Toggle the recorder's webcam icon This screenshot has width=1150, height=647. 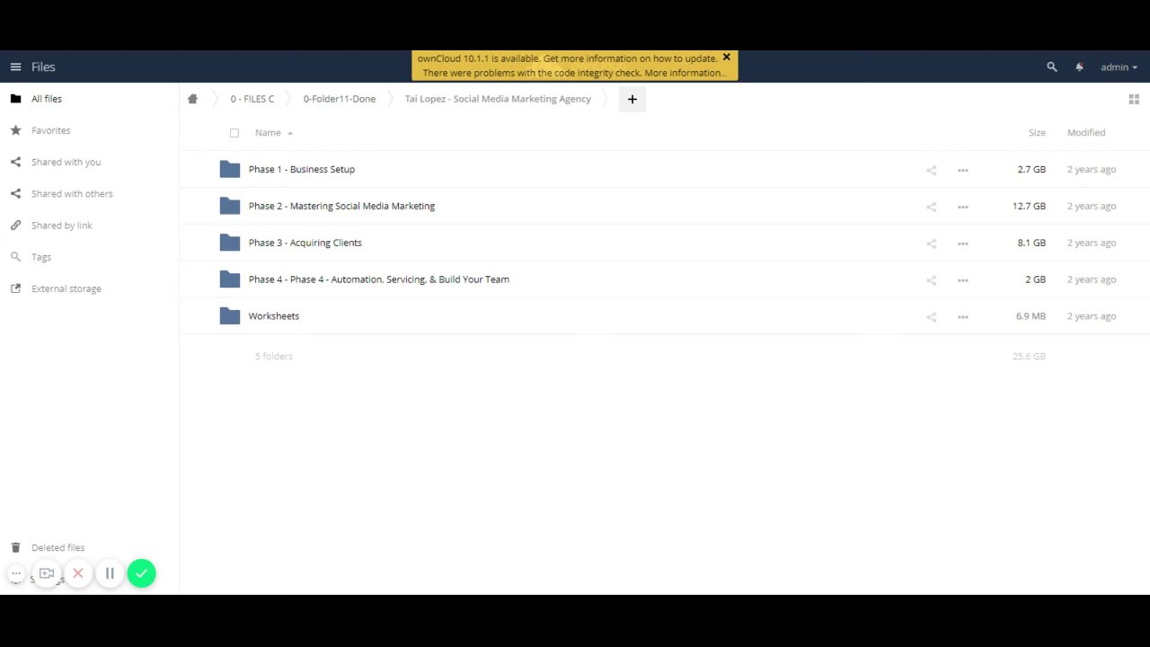tap(47, 573)
